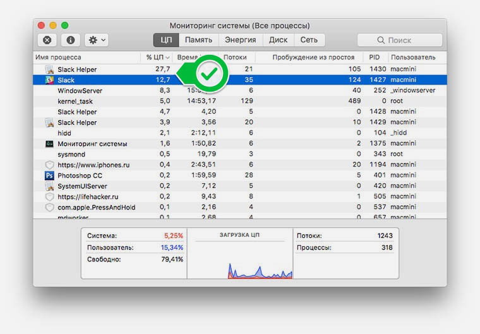The image size is (480, 334).
Task: Click icon of Slack Helper PID 1430
Action: [x=49, y=69]
